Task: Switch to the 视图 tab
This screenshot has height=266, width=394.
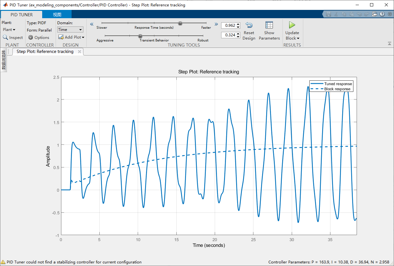Action: tap(57, 15)
